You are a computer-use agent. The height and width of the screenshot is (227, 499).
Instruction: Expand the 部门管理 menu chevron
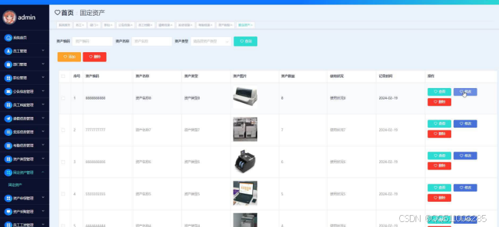pos(43,64)
